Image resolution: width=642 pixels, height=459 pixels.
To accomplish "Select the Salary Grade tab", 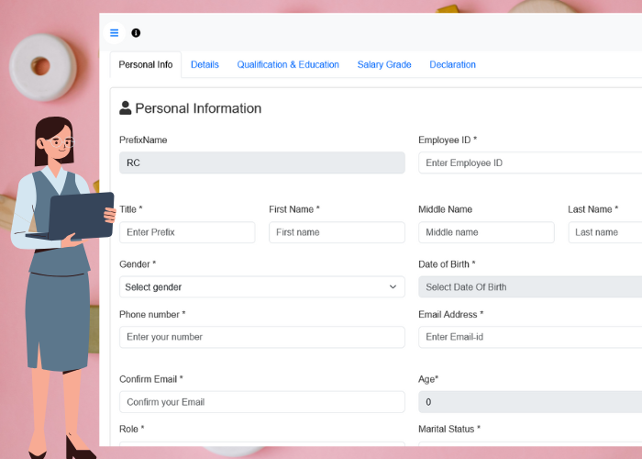I will [x=384, y=65].
